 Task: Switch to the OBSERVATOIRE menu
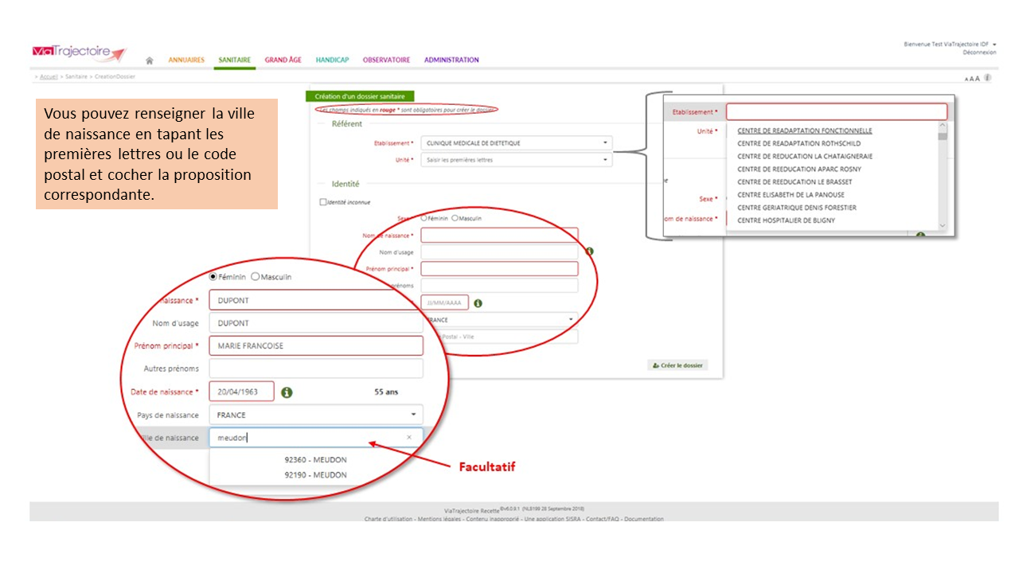click(x=386, y=60)
